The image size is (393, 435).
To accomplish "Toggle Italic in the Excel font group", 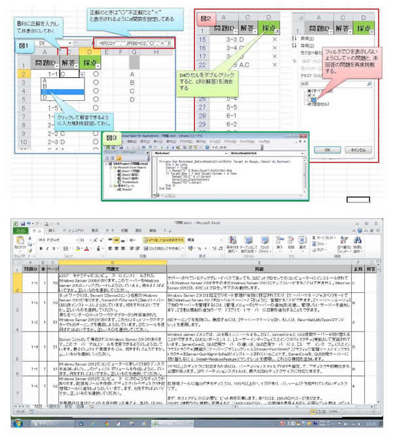I will click(x=47, y=248).
